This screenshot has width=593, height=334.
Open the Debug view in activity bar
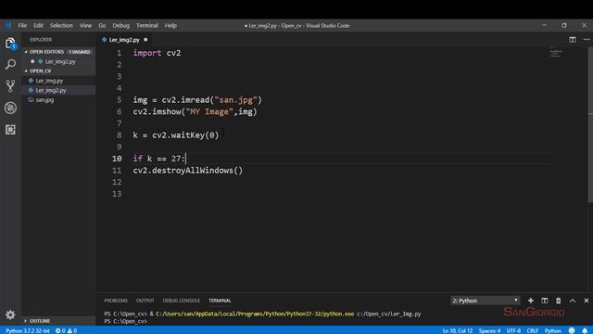pyautogui.click(x=10, y=108)
